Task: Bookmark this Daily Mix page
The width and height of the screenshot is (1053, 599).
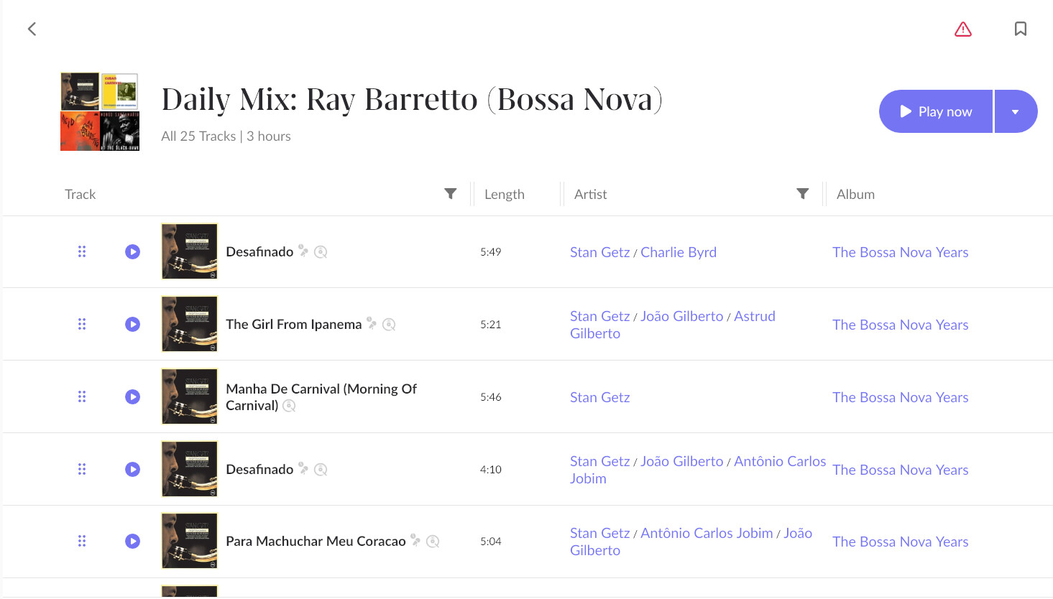Action: [x=1021, y=29]
